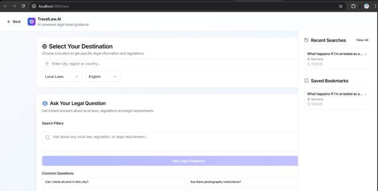Open the Chrome profile avatar
This screenshot has height=191, width=378.
coord(366,6)
